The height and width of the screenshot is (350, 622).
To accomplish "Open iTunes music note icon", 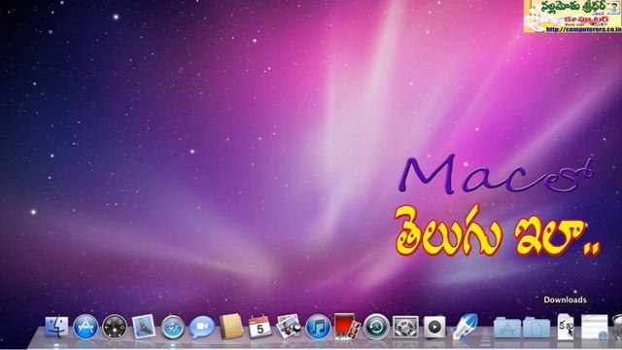I will tap(318, 328).
